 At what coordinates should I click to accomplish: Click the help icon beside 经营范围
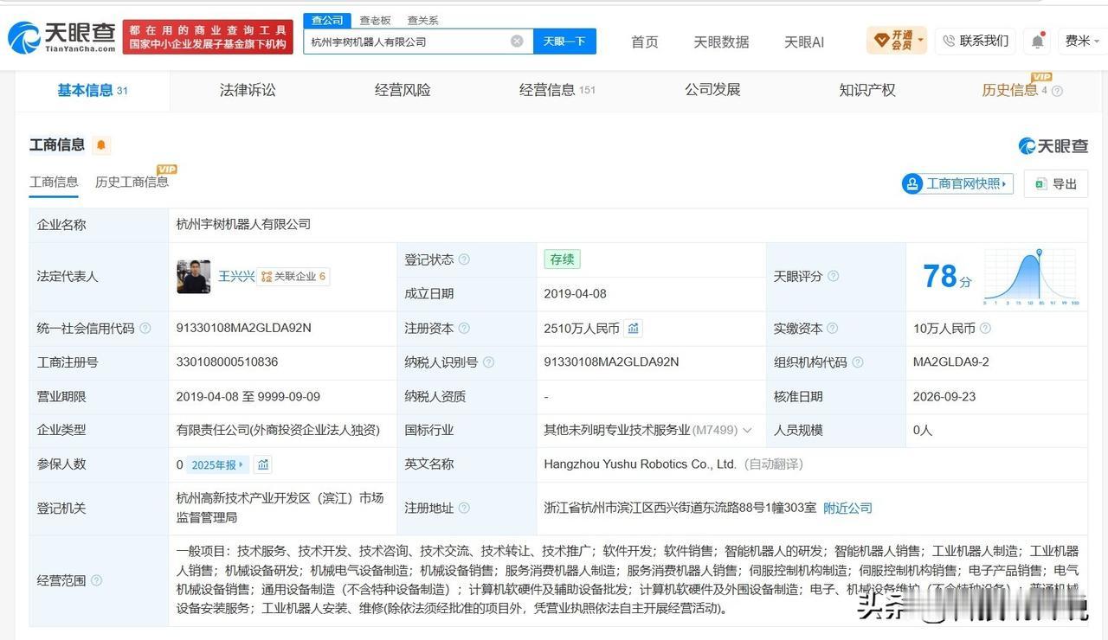pyautogui.click(x=96, y=580)
